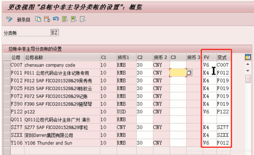Select row F025 using its row selector
254x155 pixels.
(7, 88)
